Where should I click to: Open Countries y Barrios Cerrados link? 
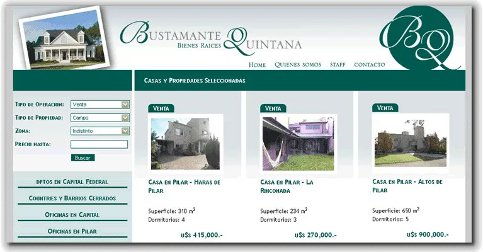[72, 198]
